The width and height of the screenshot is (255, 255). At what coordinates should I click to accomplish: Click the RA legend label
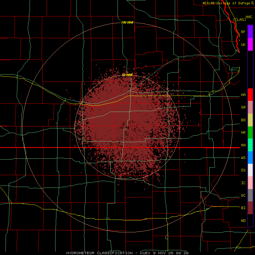coord(243,145)
